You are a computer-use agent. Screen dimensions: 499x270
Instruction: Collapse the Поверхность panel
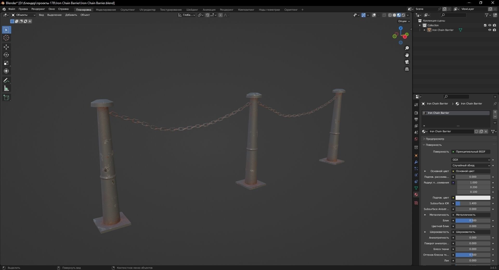tap(424, 145)
